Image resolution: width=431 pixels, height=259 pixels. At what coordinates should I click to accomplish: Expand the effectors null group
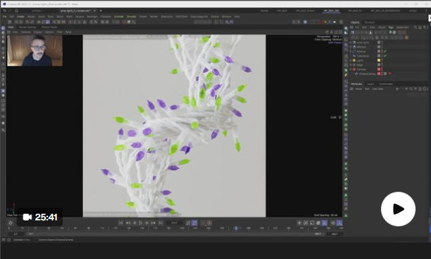click(x=351, y=47)
